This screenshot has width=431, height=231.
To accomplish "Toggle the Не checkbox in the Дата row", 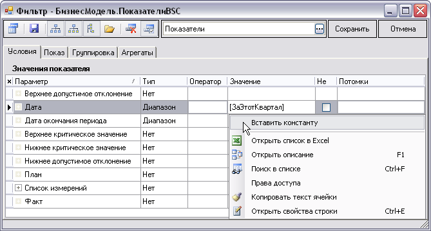I will tap(326, 107).
